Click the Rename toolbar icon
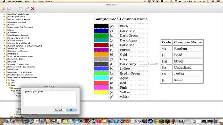 [21, 9]
